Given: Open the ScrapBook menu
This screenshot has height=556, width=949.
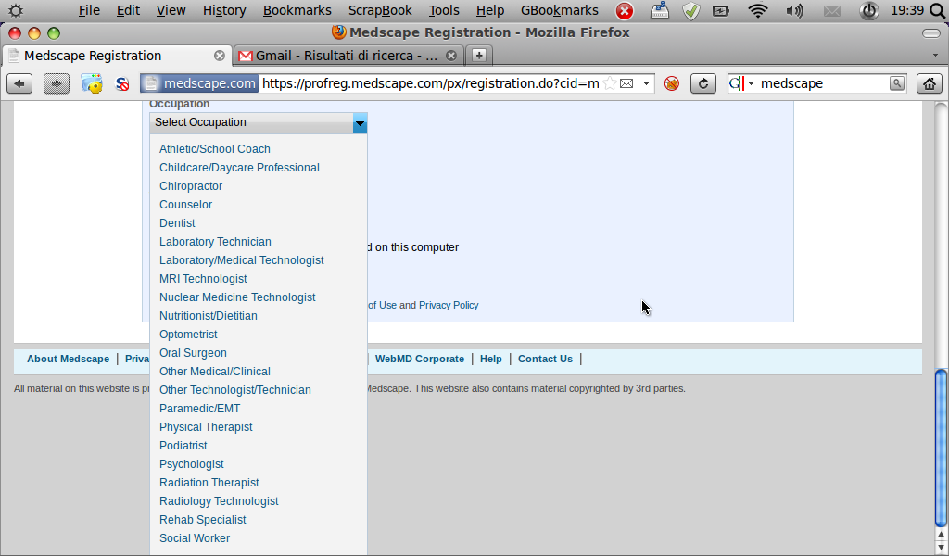Looking at the screenshot, I should click(380, 10).
